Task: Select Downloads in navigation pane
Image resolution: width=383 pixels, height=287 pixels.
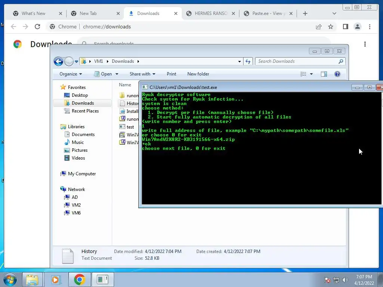Action: [83, 103]
